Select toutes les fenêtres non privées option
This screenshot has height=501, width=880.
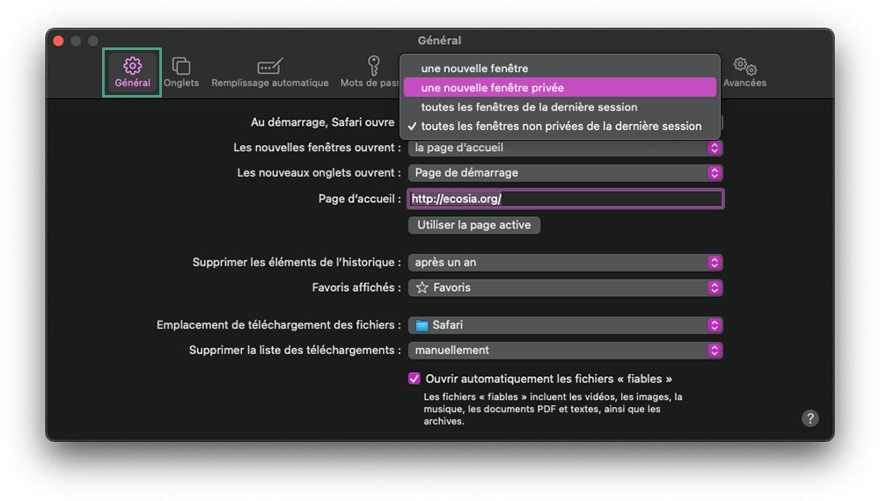pyautogui.click(x=560, y=126)
